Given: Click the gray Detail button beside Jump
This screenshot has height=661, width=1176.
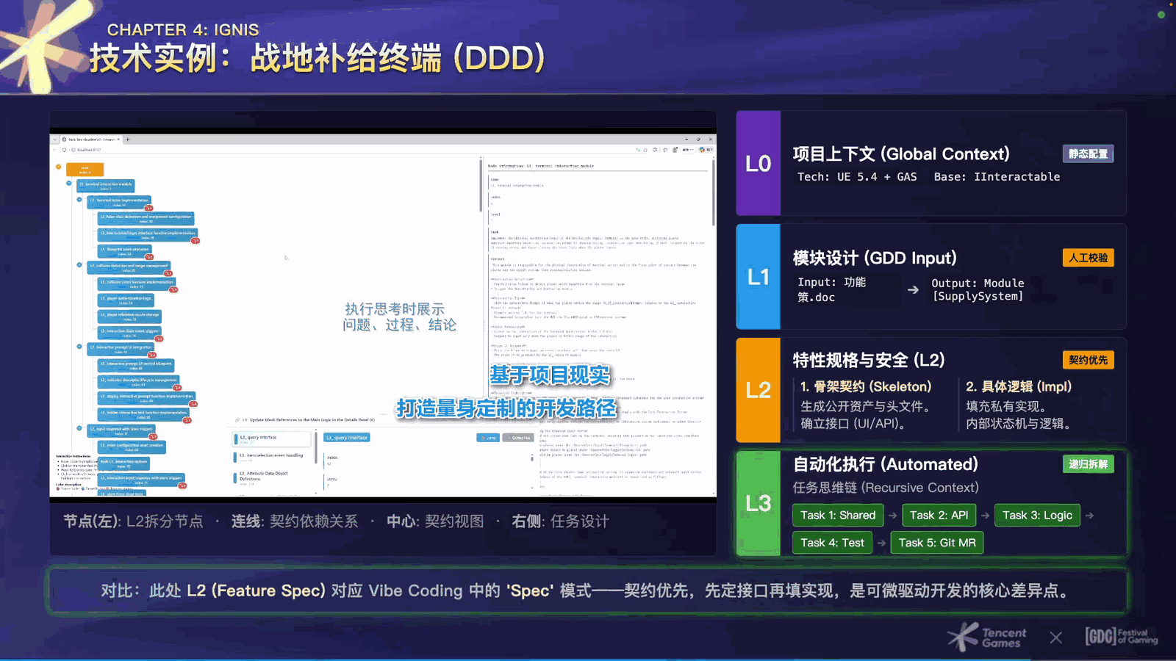Looking at the screenshot, I should point(518,438).
